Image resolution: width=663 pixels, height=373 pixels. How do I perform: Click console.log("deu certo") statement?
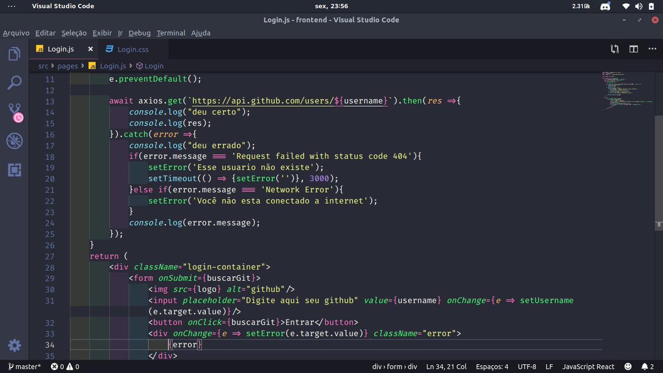[x=190, y=112]
